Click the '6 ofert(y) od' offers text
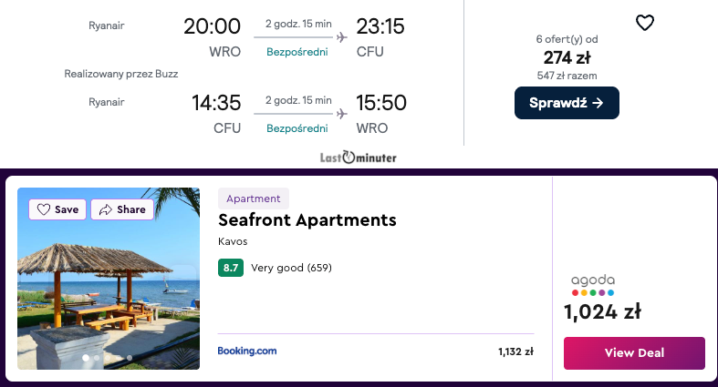Image resolution: width=718 pixels, height=387 pixels. coord(567,39)
